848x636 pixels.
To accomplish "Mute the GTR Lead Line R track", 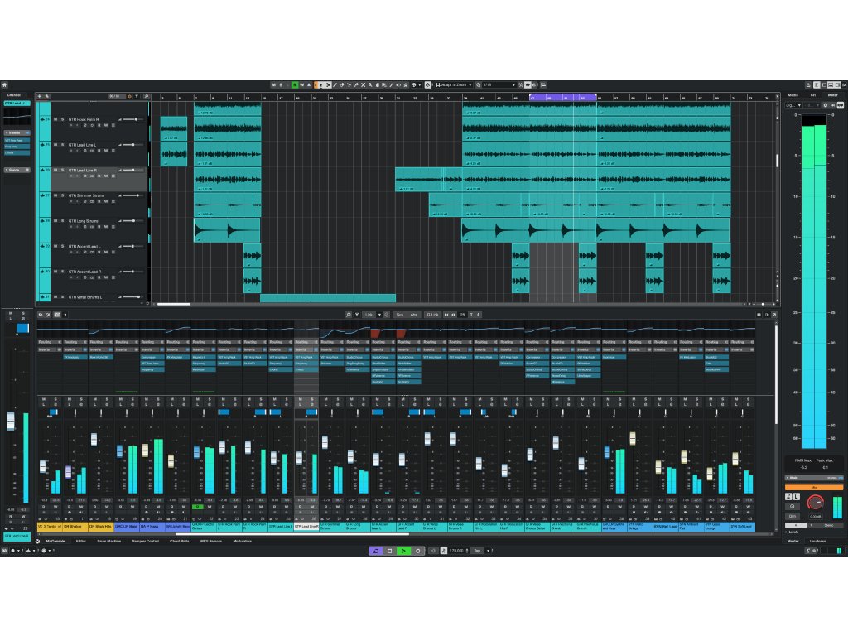I will point(55,171).
